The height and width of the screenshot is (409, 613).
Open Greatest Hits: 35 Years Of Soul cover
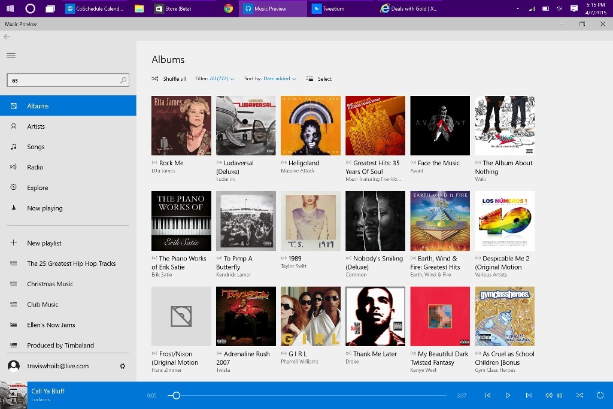[x=375, y=126]
